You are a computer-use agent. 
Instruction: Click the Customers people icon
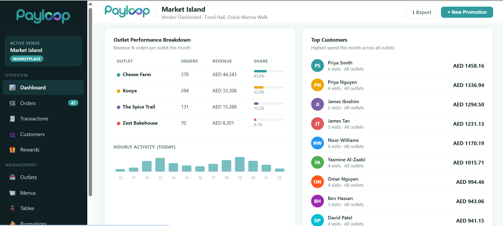[12, 134]
